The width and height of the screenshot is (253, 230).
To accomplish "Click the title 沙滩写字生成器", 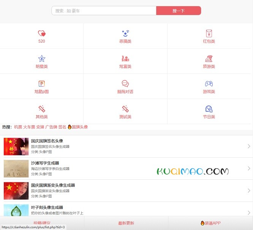I will 45,163.
